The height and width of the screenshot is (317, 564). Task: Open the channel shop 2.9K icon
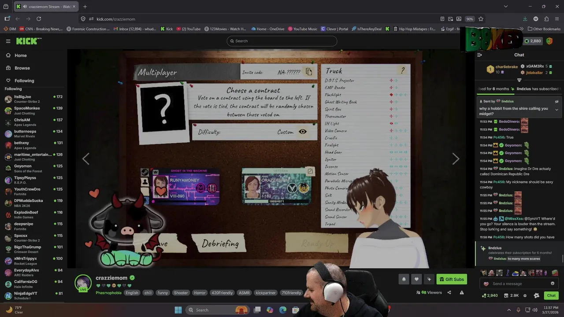pyautogui.click(x=511, y=295)
